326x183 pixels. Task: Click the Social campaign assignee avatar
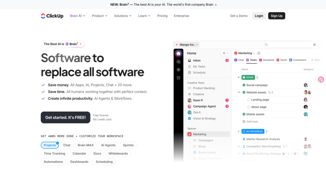point(305,85)
